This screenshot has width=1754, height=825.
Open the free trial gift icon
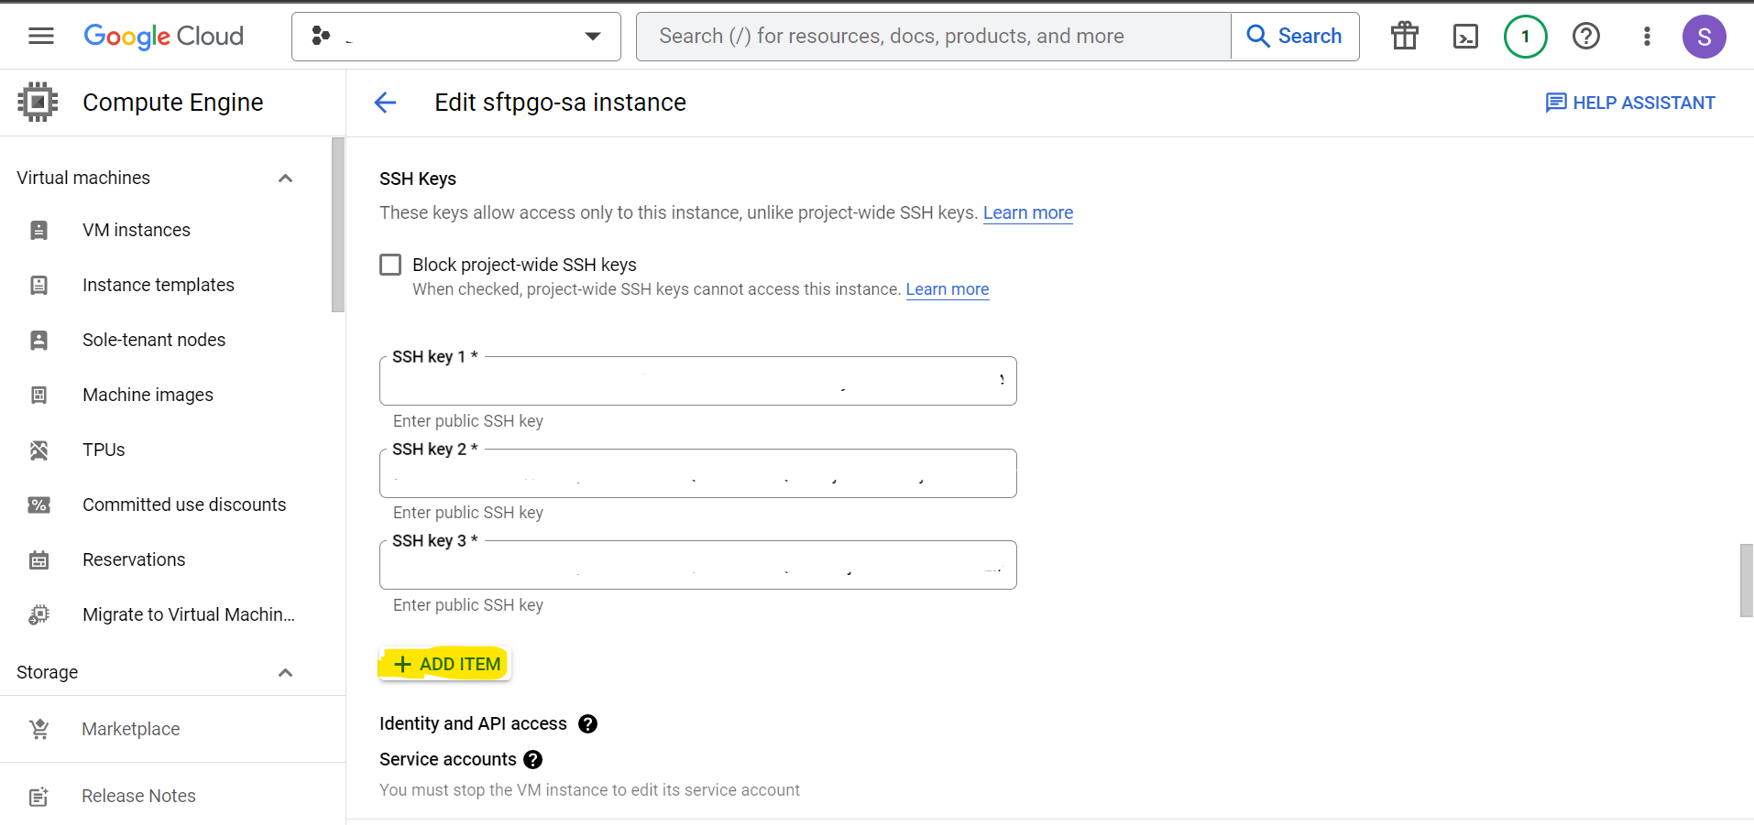click(x=1403, y=36)
